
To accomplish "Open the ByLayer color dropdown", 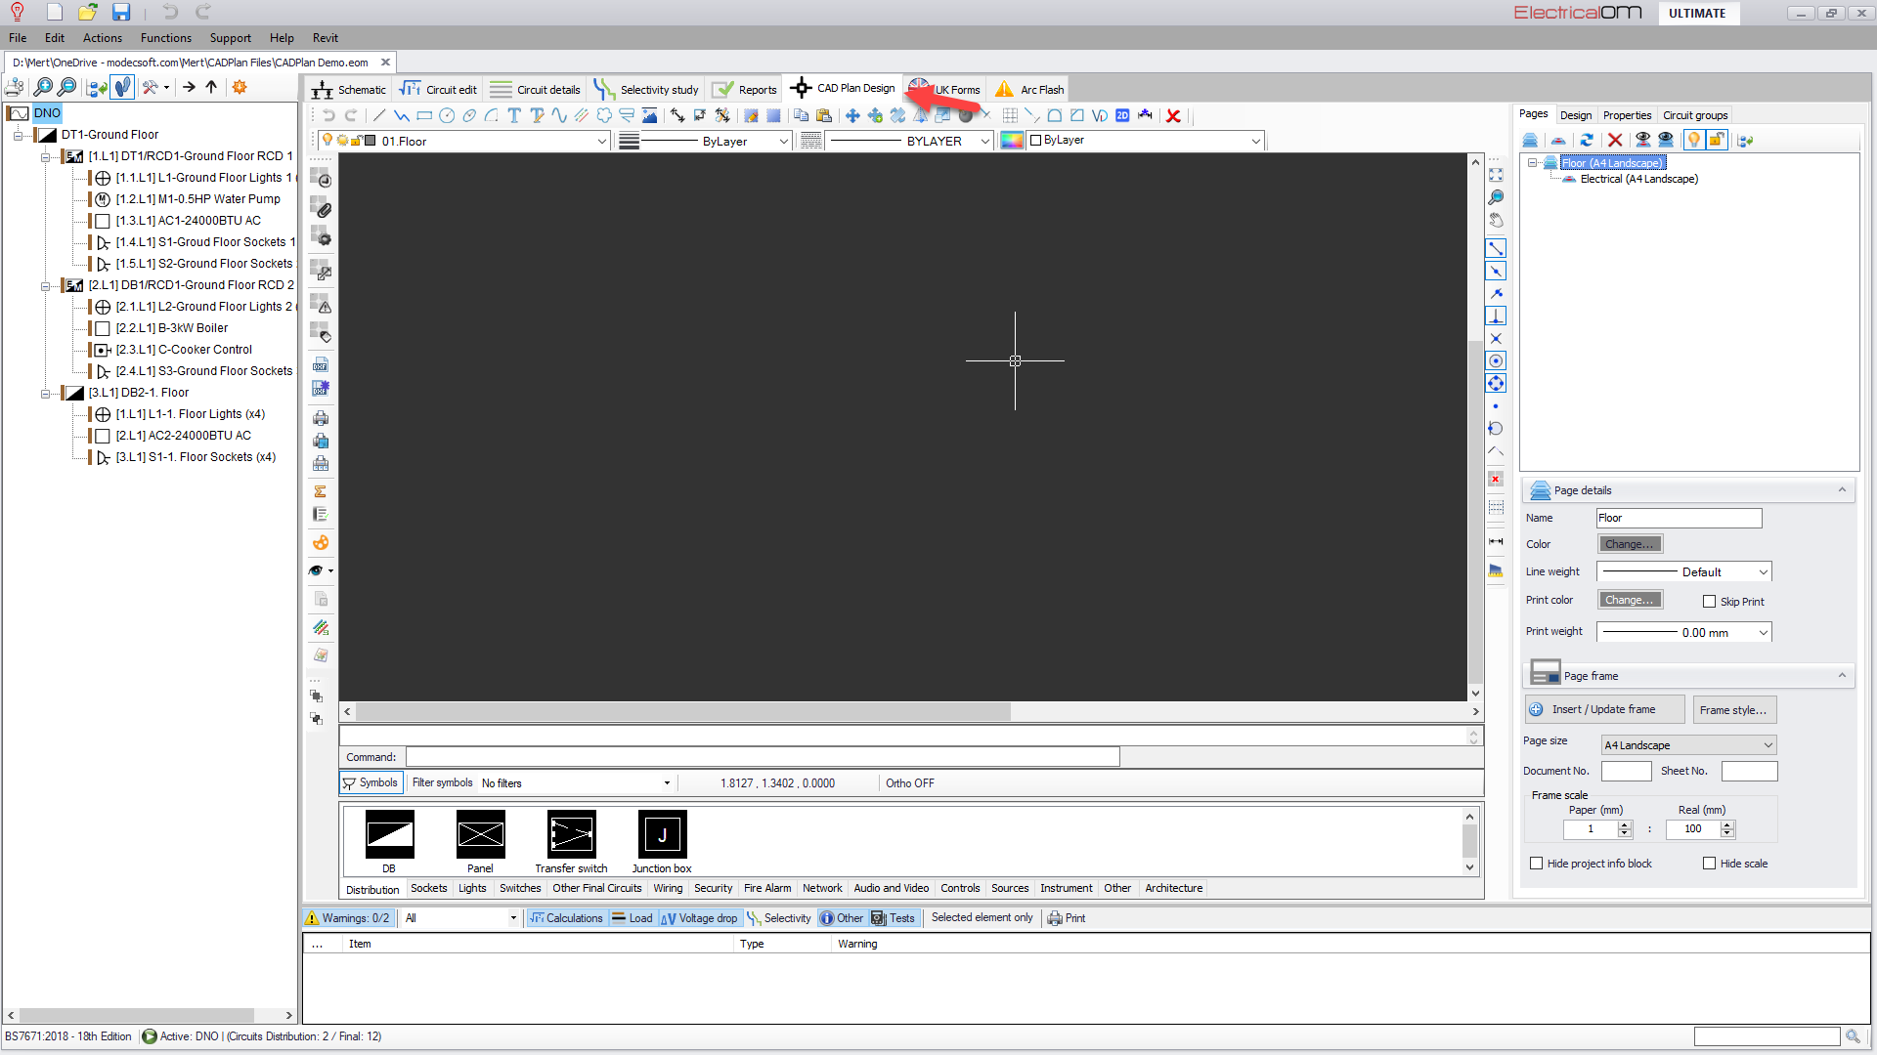I will pyautogui.click(x=1255, y=142).
